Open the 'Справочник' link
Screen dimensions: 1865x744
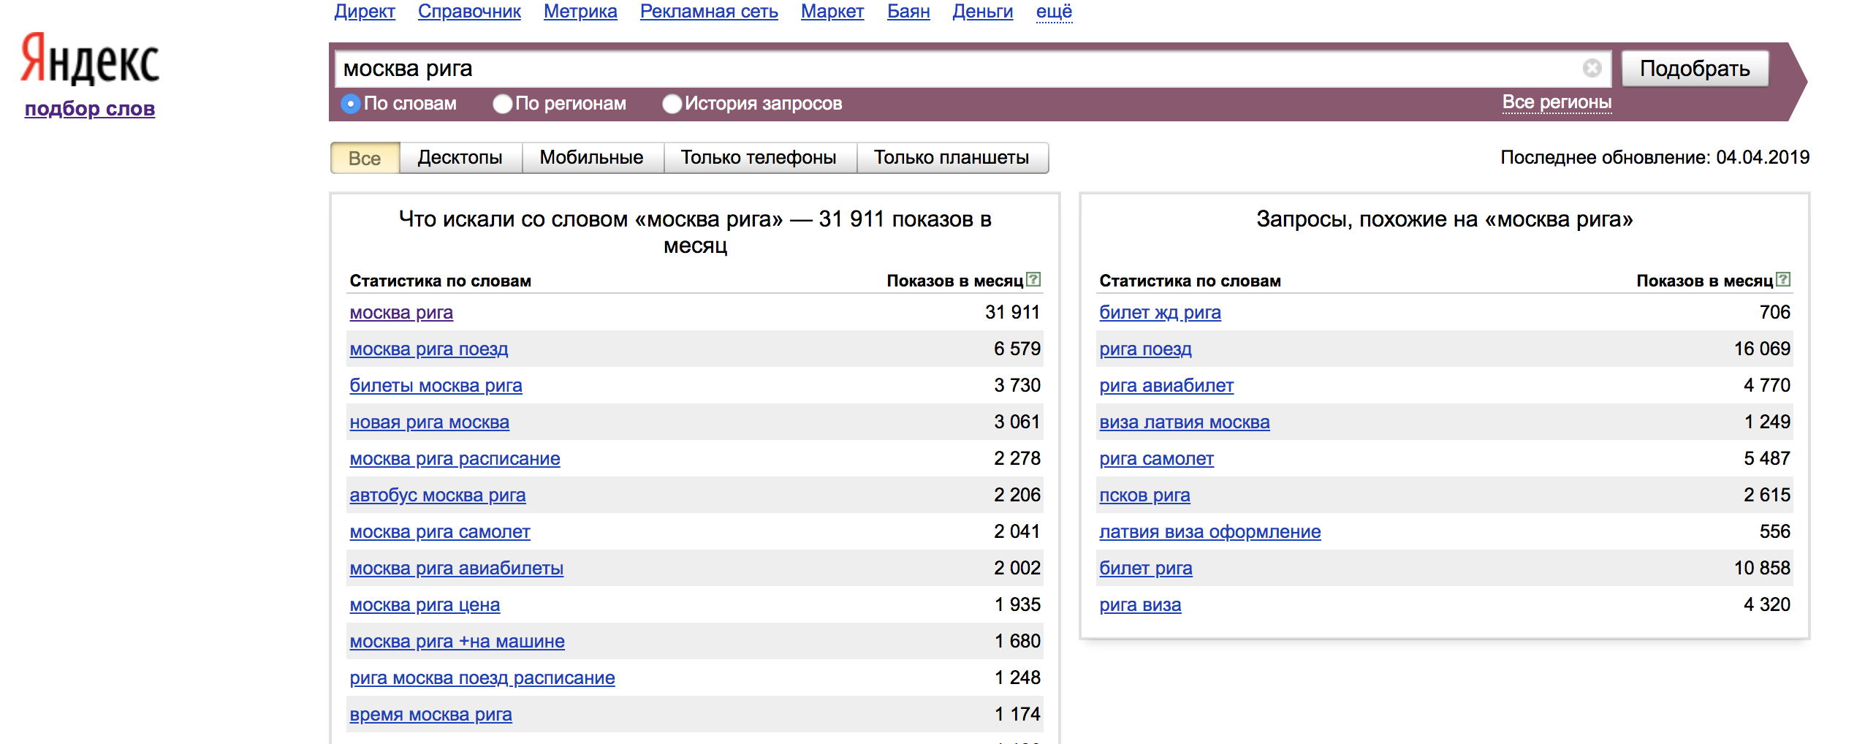click(x=469, y=11)
